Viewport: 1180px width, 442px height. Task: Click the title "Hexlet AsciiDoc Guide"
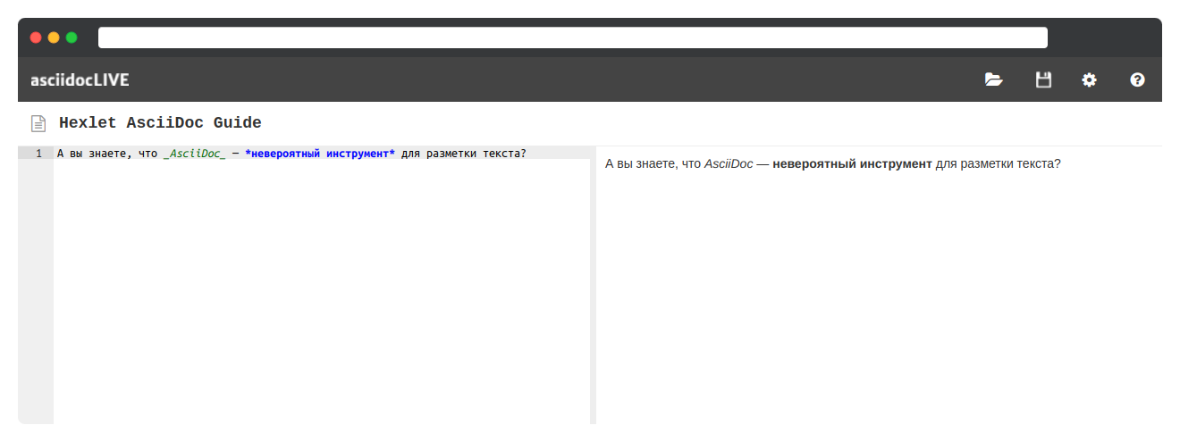pos(160,123)
